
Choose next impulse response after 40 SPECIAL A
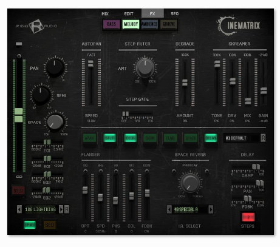(211, 209)
